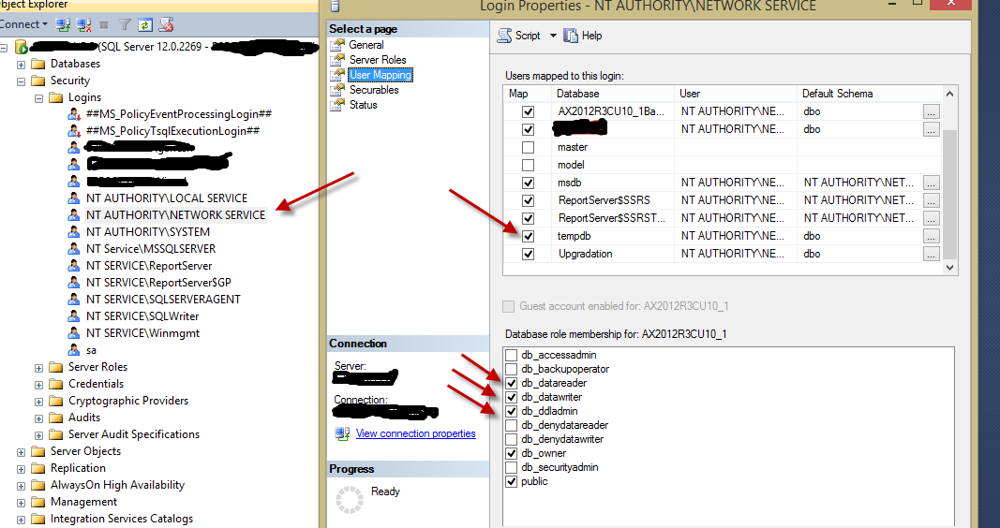Image resolution: width=1000 pixels, height=528 pixels.
Task: Select NT SERVICE\SQLSERVERAGENT login icon
Action: pos(74,300)
